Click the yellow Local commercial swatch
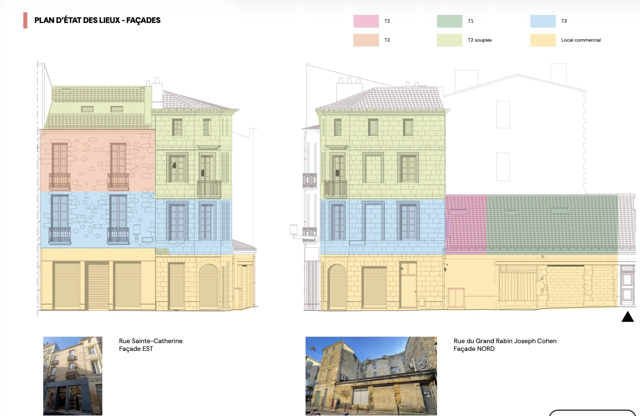 [543, 40]
